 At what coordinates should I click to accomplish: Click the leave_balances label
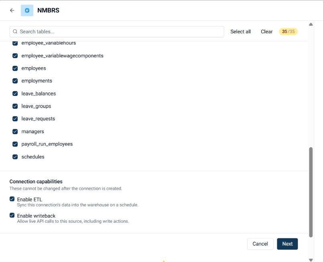click(x=39, y=93)
